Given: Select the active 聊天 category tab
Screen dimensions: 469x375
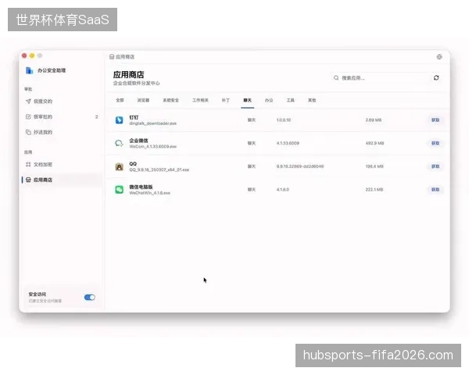Looking at the screenshot, I should [x=247, y=100].
